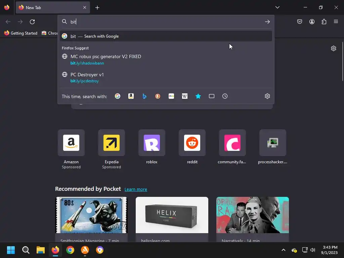The height and width of the screenshot is (258, 344).
Task: Open the Firefox application menu
Action: (336, 21)
